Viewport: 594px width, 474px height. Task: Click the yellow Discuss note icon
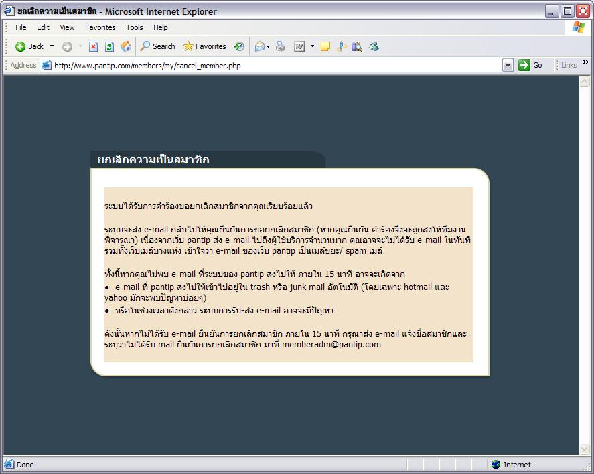coord(325,47)
